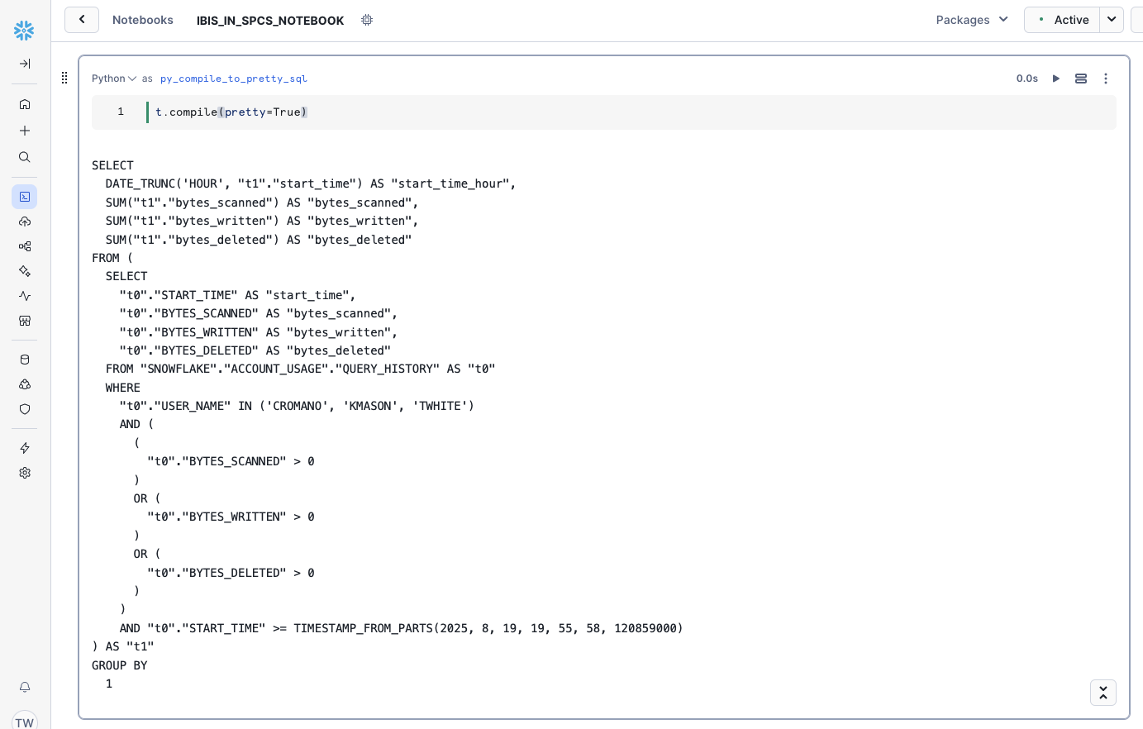Open the Monitoring activity pulse icon
The image size is (1143, 729).
[x=25, y=296]
